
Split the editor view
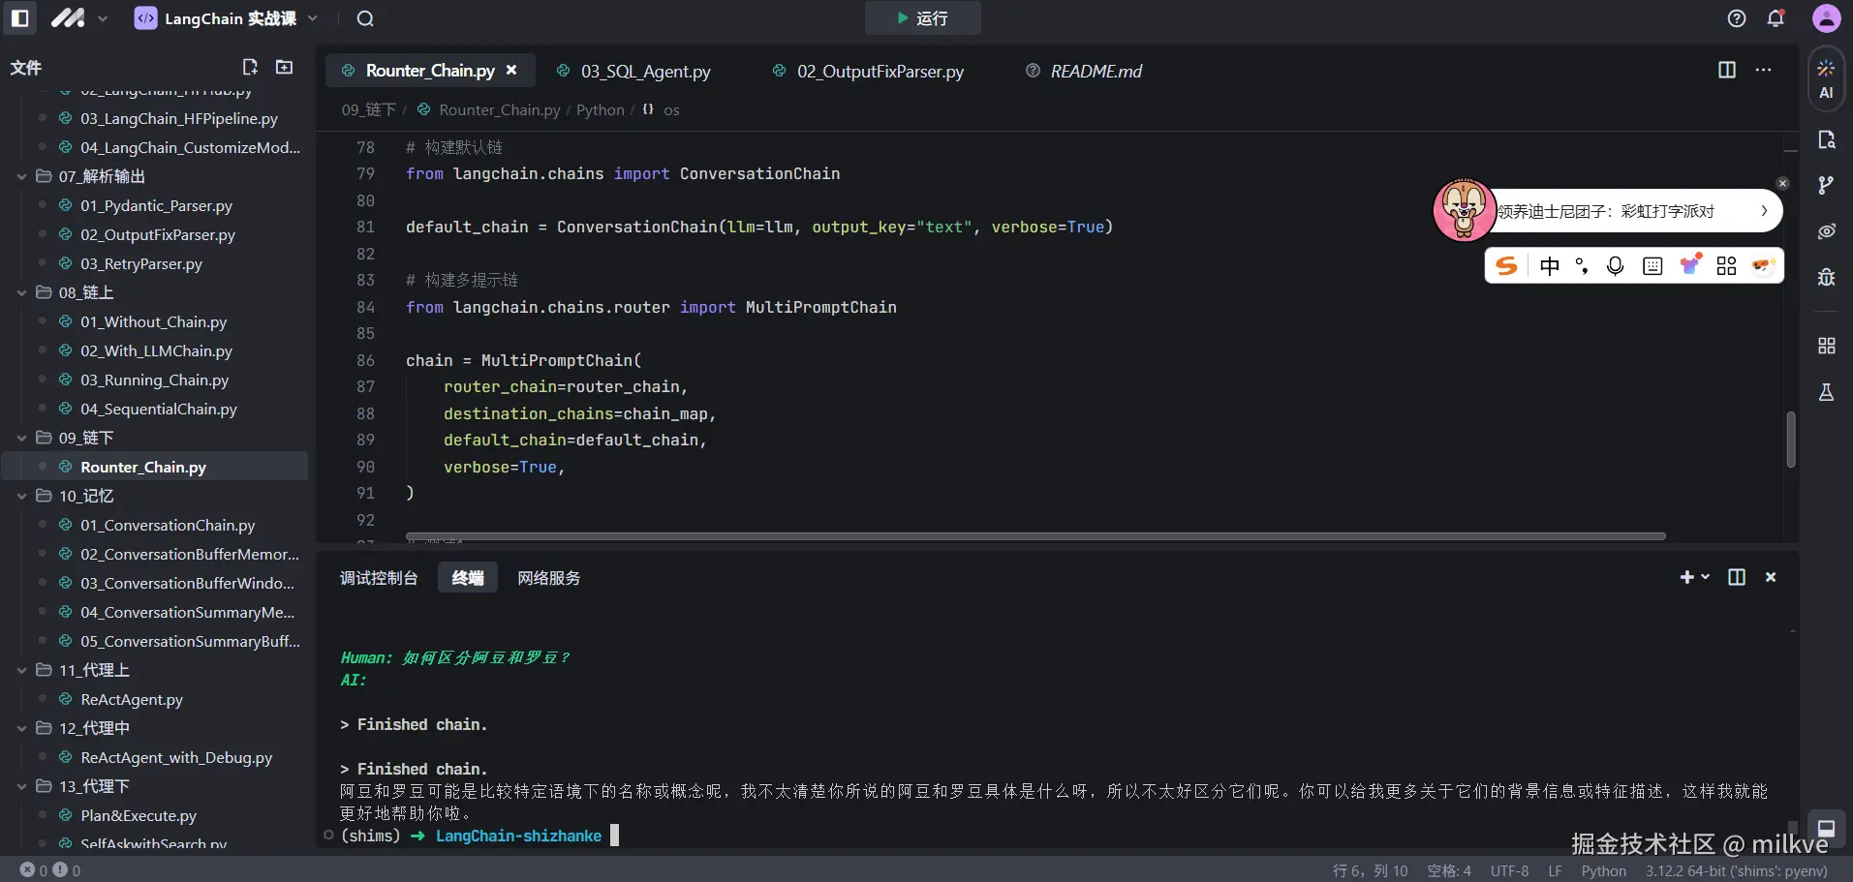(1726, 70)
